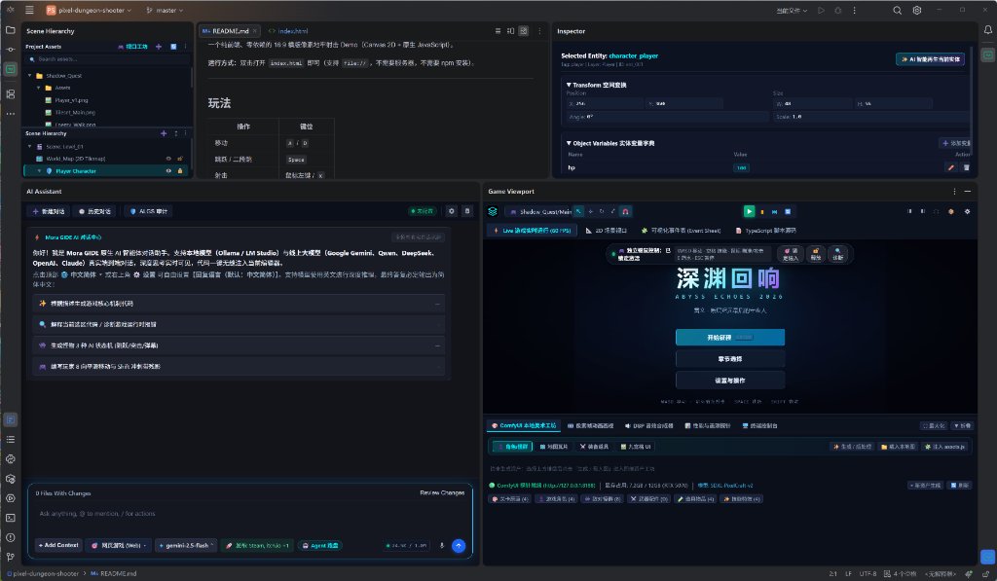Click the layers stack icon in viewport
This screenshot has width=997, height=581.
492,211
